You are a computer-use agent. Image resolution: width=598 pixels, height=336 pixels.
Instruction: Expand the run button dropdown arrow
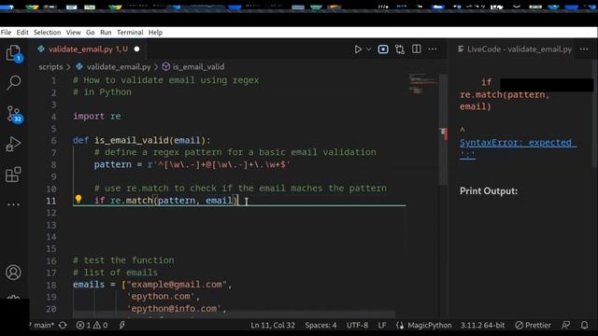pyautogui.click(x=368, y=49)
